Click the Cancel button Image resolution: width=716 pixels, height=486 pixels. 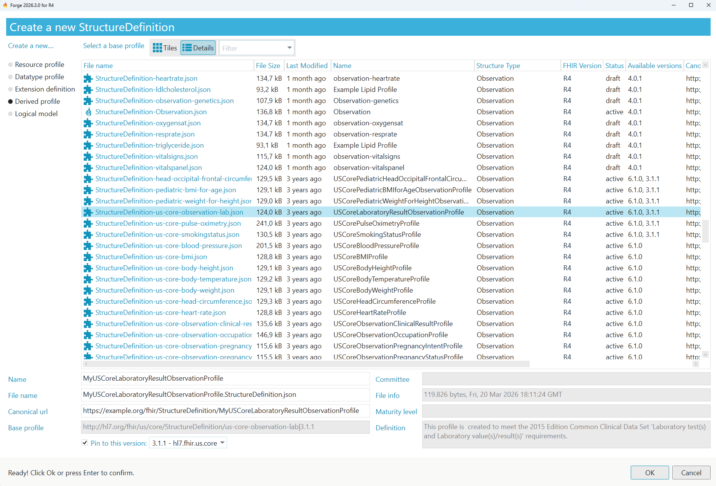[x=691, y=473]
